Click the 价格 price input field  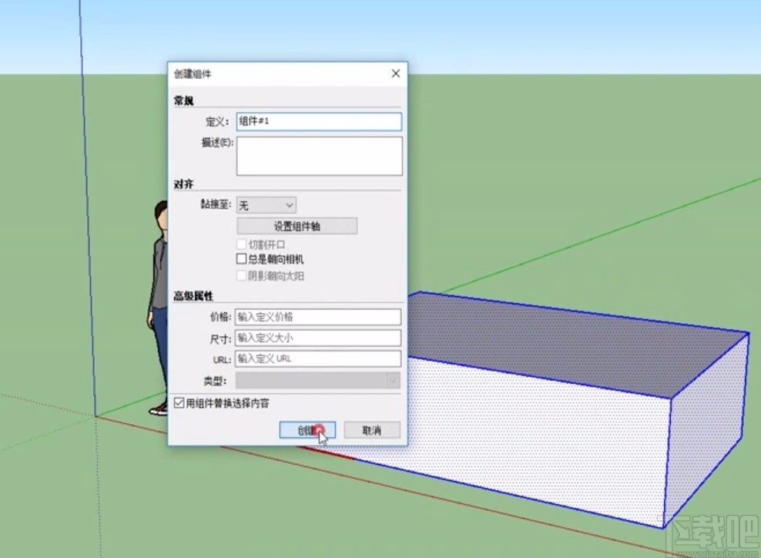pos(317,317)
